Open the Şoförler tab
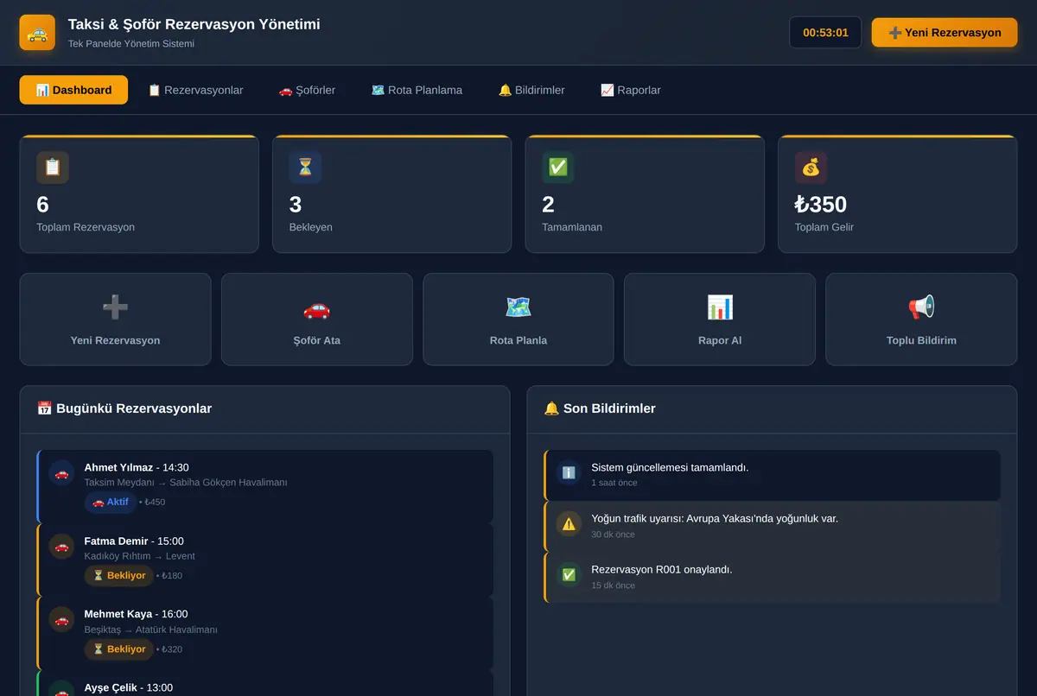1037x696 pixels. point(307,90)
